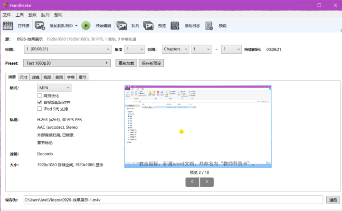Click the 预览 2 / 10 counter text
Image resolution: width=342 pixels, height=211 pixels.
(x=199, y=173)
